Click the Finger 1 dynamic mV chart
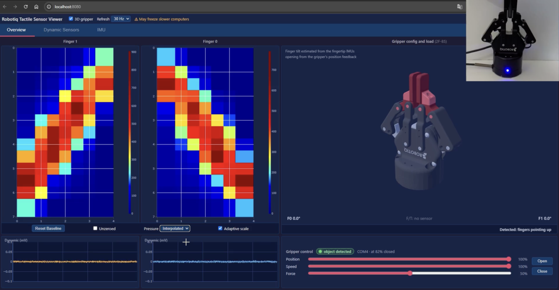Image resolution: width=559 pixels, height=290 pixels. pos(75,261)
